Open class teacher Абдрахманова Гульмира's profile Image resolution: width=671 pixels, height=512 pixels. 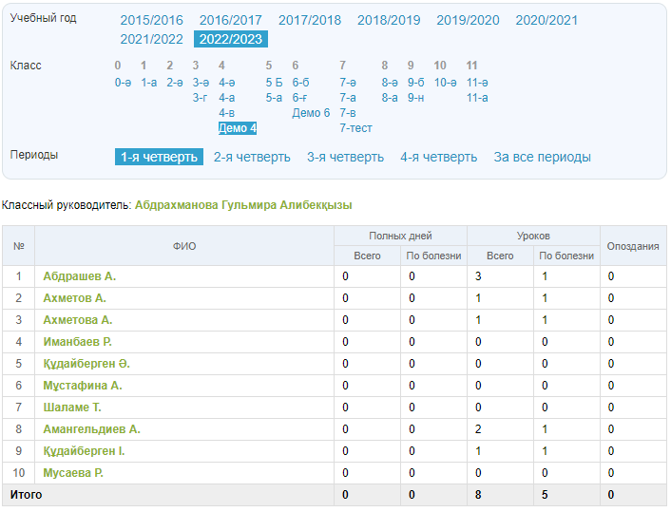click(x=243, y=204)
